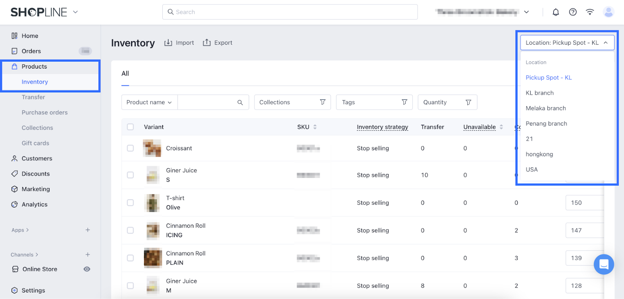Check the Cinnamon Roll ICING row checkbox
Image resolution: width=624 pixels, height=299 pixels.
click(130, 230)
